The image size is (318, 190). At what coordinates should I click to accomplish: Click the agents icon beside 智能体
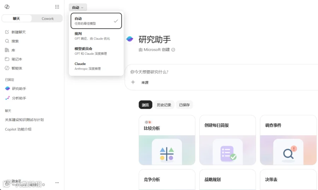7,68
